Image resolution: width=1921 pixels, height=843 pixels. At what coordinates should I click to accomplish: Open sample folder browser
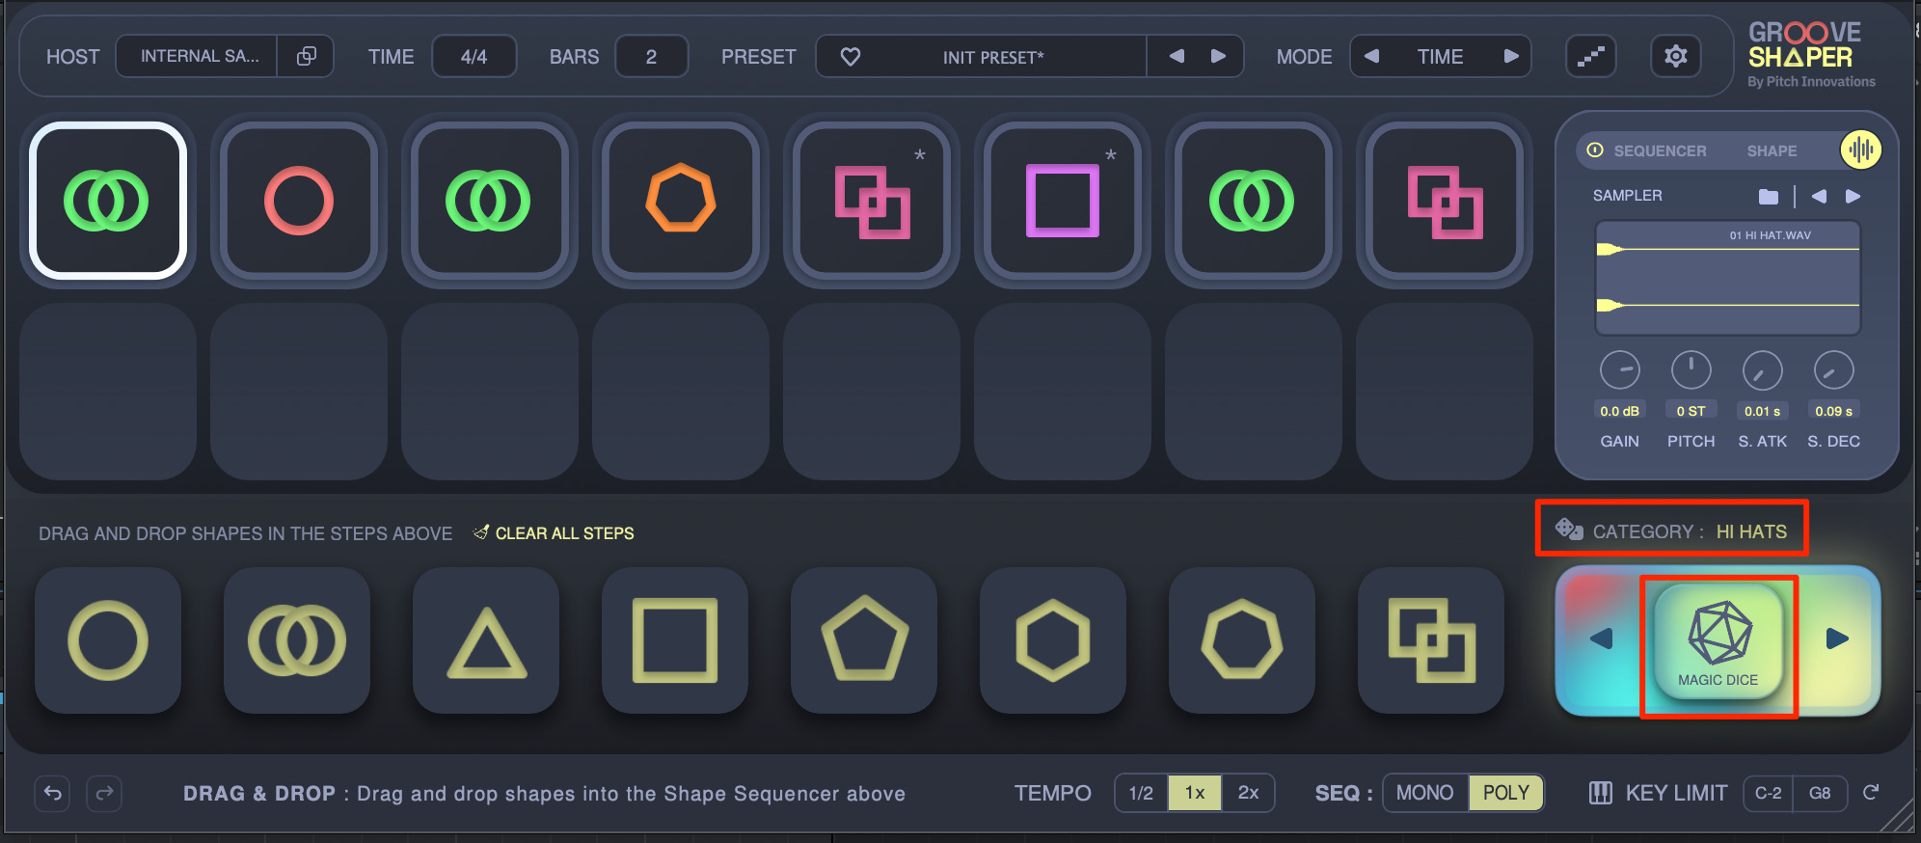point(1768,197)
